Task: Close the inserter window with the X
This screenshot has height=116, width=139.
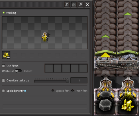Action: 87,5
